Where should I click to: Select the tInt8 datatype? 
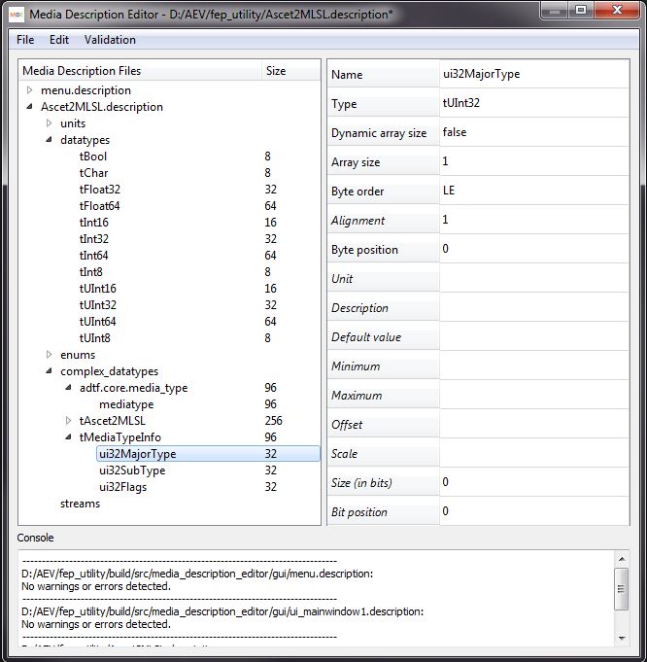(x=90, y=272)
